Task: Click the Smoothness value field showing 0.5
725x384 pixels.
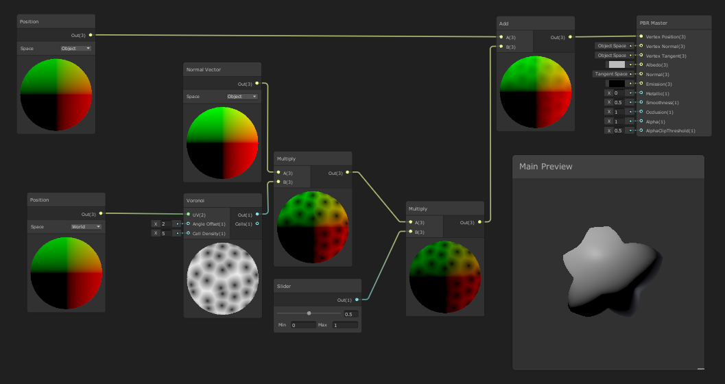Action: coord(619,103)
